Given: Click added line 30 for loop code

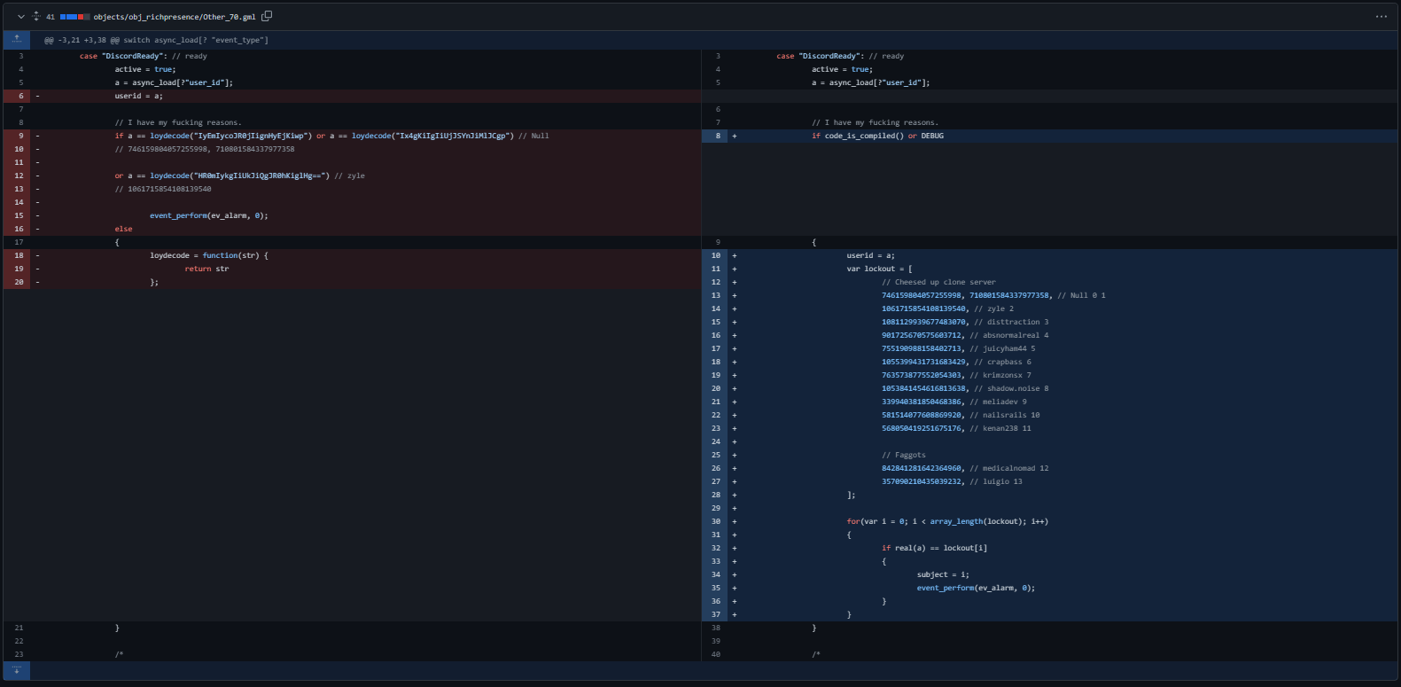Looking at the screenshot, I should click(x=946, y=521).
